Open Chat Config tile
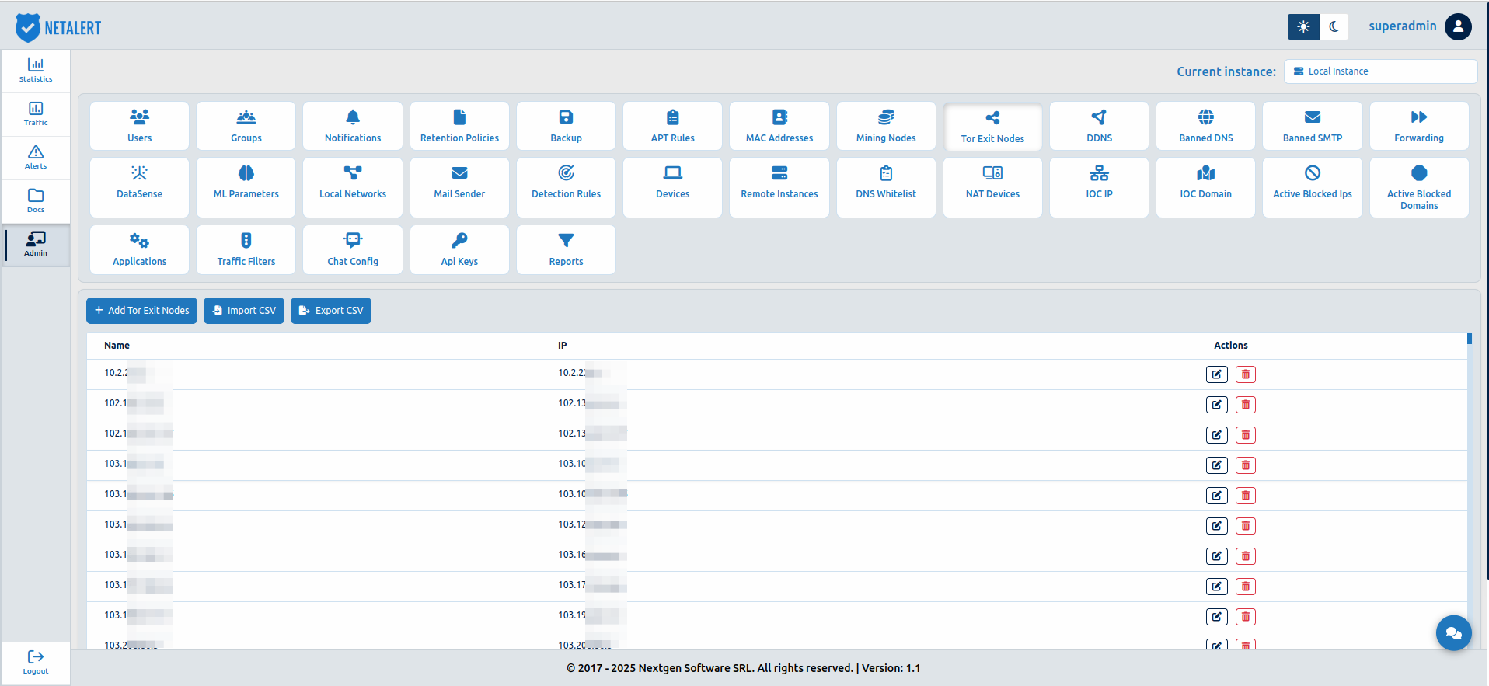The width and height of the screenshot is (1489, 686). [x=353, y=249]
